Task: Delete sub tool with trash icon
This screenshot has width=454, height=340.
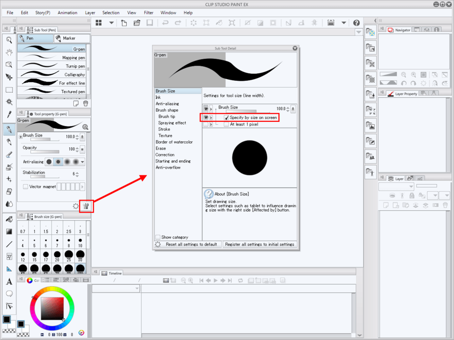Action: tap(86, 103)
